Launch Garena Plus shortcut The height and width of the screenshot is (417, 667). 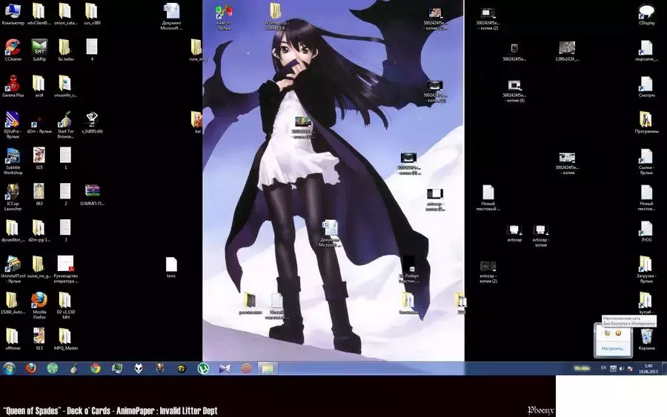(13, 87)
